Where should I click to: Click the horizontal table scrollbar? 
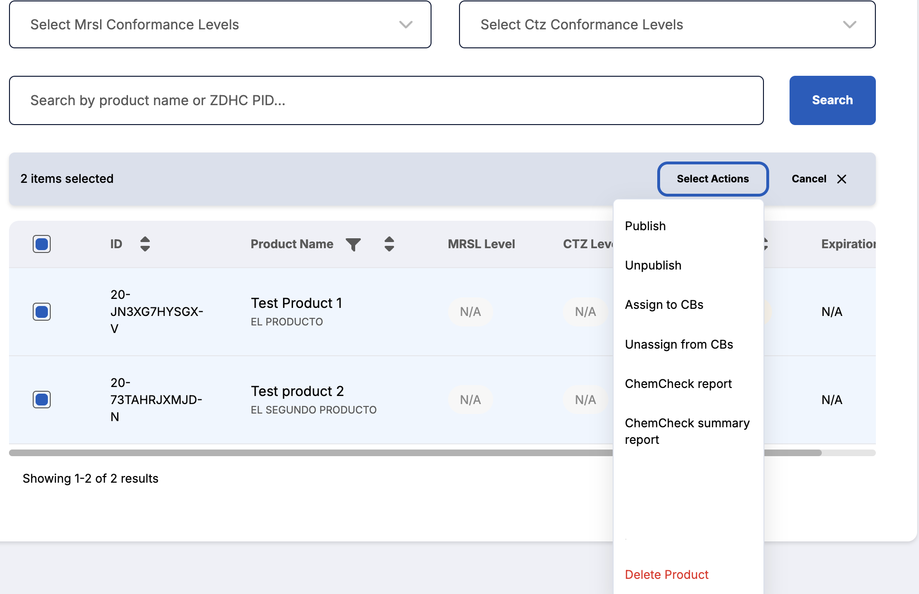click(415, 453)
